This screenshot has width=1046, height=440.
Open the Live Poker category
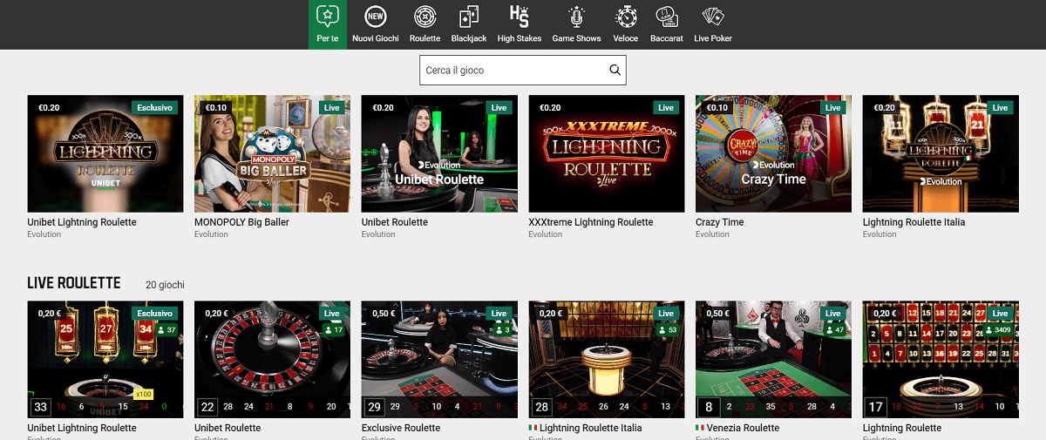pos(713,24)
